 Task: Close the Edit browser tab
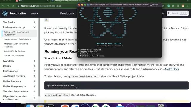point(47,1)
